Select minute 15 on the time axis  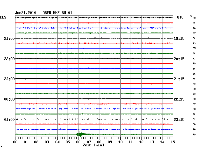coord(173,142)
